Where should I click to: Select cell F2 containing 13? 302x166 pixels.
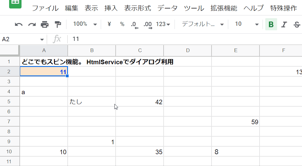pos(281,71)
